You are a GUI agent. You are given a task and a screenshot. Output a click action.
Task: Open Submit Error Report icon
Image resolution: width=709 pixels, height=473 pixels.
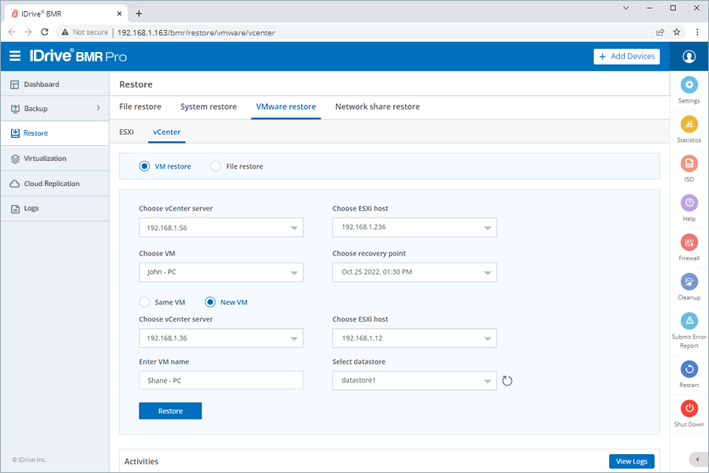689,322
